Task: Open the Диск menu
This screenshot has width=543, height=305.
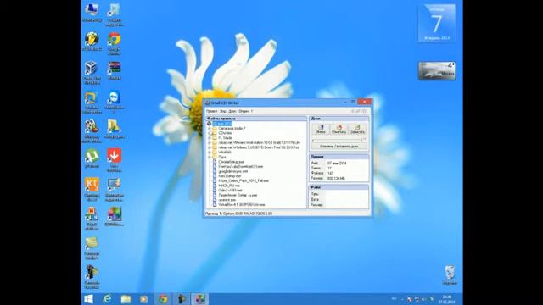Action: (x=232, y=111)
